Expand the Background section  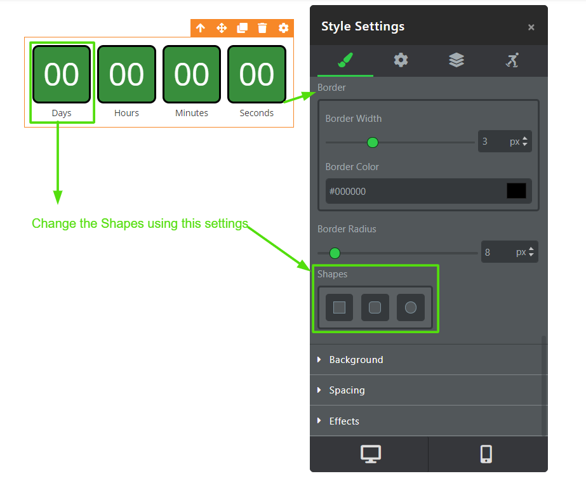(x=429, y=360)
